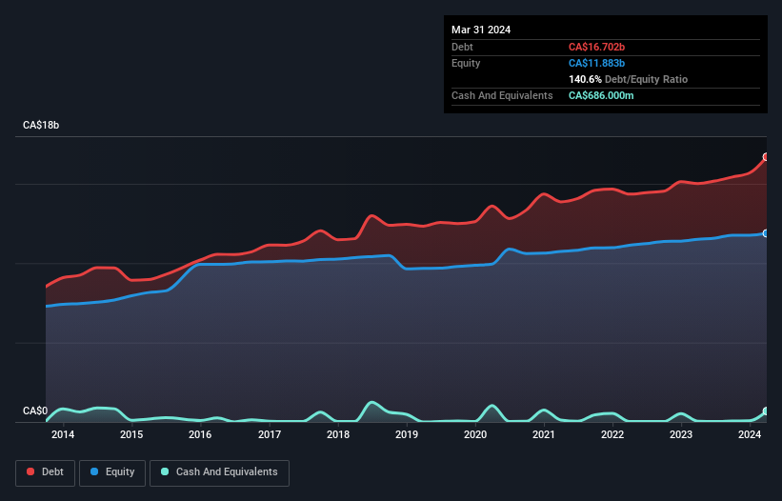The width and height of the screenshot is (782, 501).
Task: Click the 140.6% Debt/Equity Ratio text
Action: [628, 79]
